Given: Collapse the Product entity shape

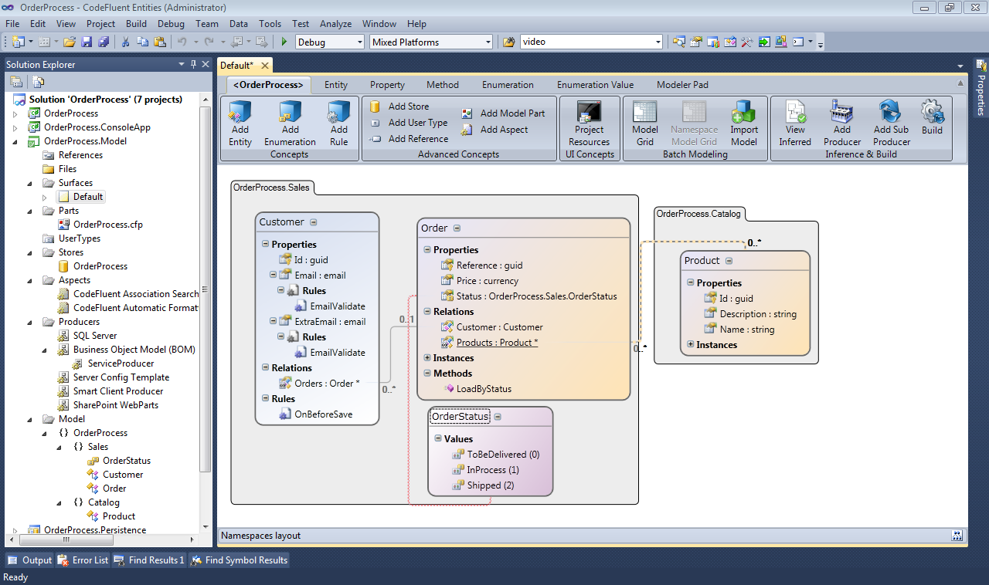Looking at the screenshot, I should click(x=729, y=261).
